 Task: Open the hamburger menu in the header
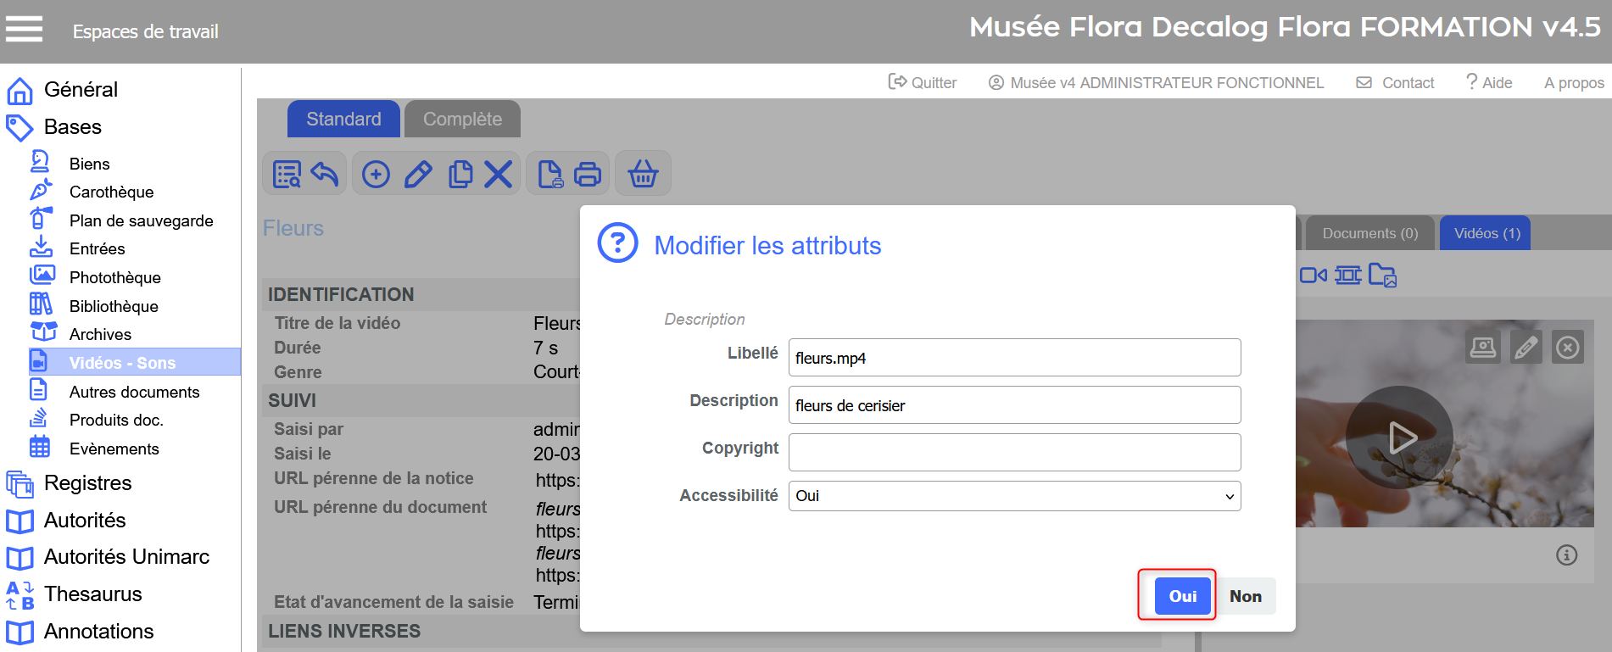coord(24,30)
